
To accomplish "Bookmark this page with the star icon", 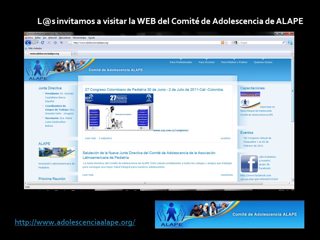I will tap(226, 43).
